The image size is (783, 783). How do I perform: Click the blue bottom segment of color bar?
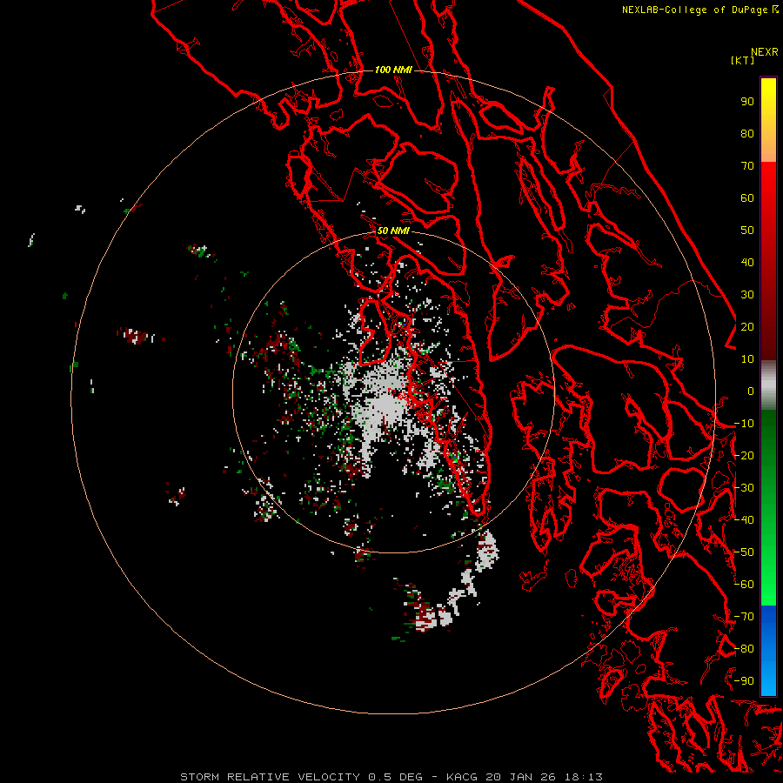[768, 650]
